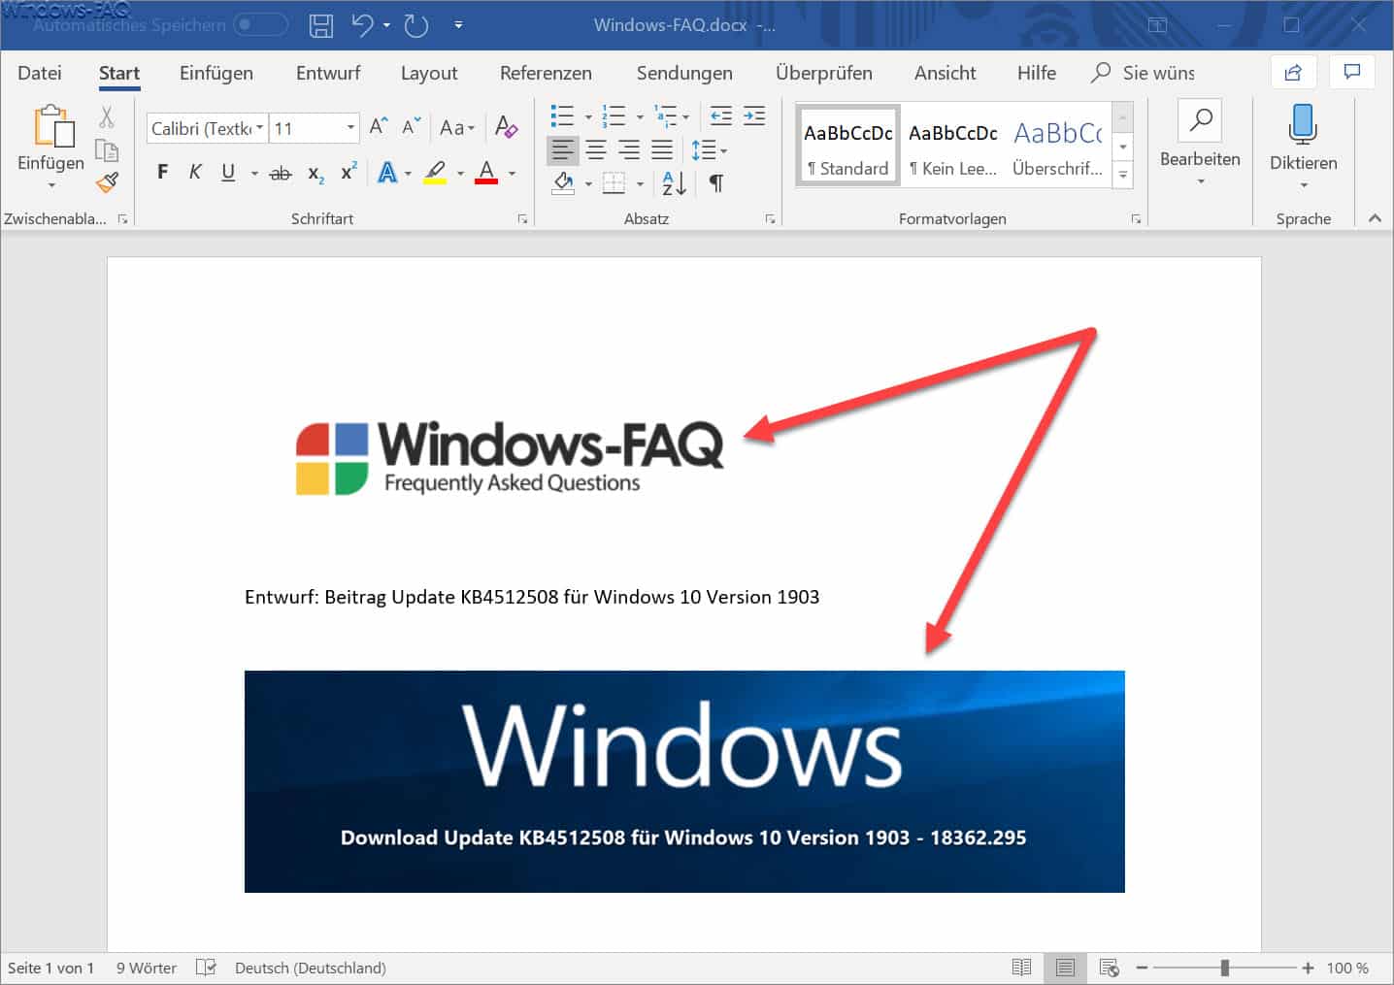Open the multilevel list button
Image resolution: width=1394 pixels, height=985 pixels.
pyautogui.click(x=665, y=116)
